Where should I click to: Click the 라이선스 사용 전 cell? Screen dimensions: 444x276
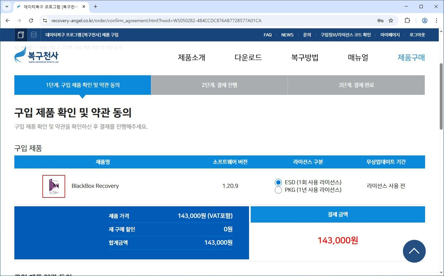(x=386, y=186)
